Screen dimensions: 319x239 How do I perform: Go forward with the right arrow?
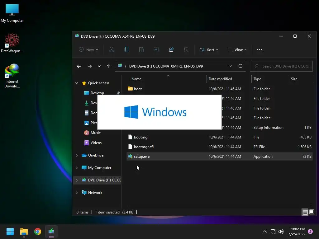point(89,66)
